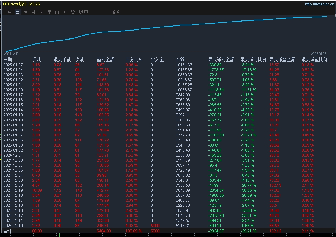Click chart end date 2025.01.27
The image size is (336, 237).
tap(318, 54)
